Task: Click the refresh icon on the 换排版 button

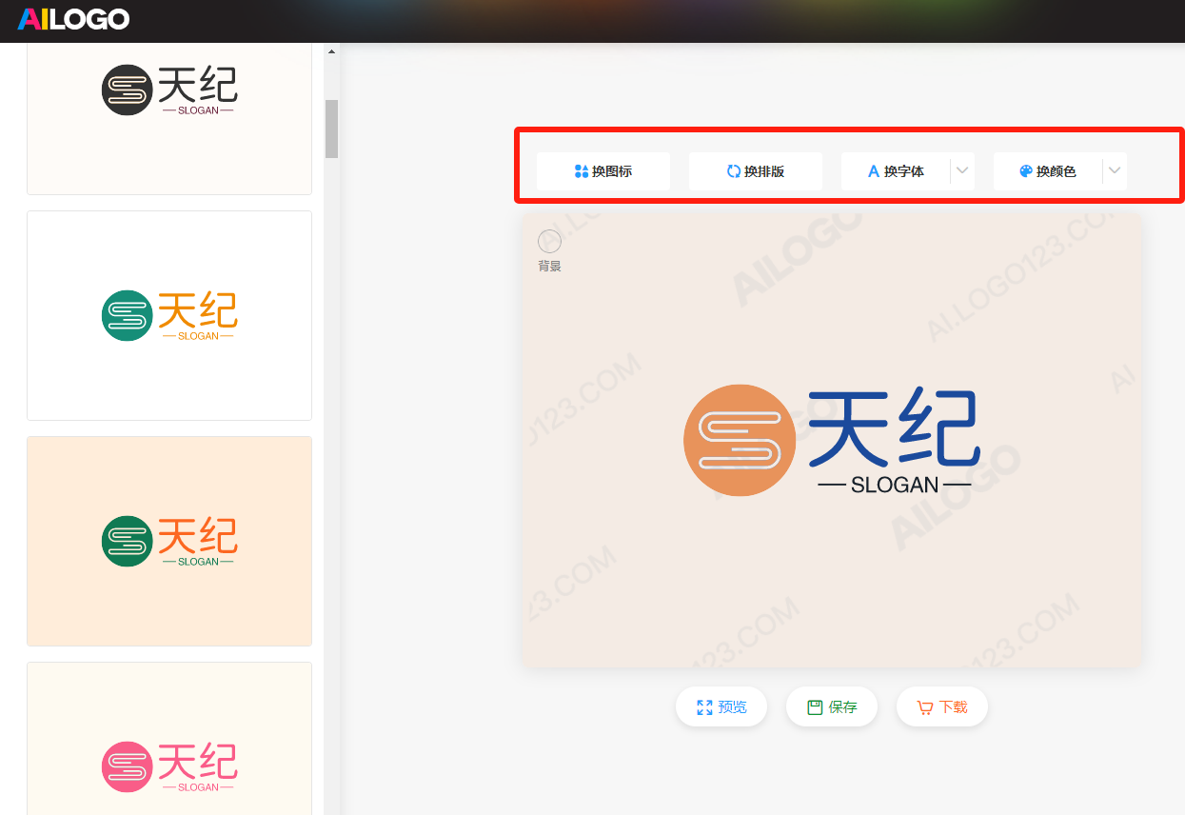Action: pyautogui.click(x=732, y=170)
